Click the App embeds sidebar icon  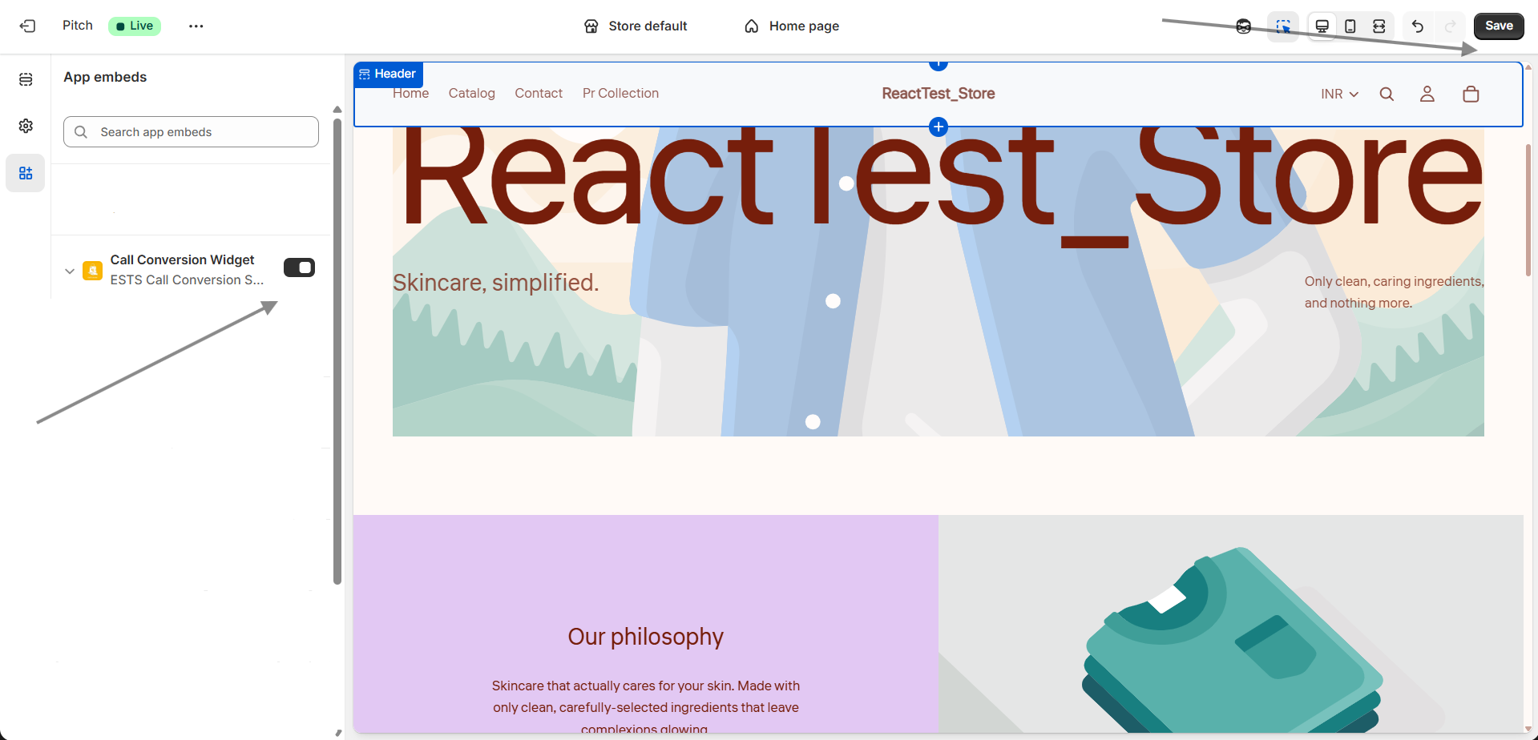(x=26, y=173)
